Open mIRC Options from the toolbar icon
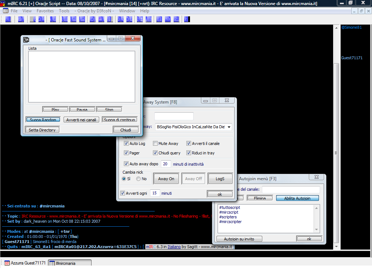The width and height of the screenshot is (372, 279). pos(21,19)
